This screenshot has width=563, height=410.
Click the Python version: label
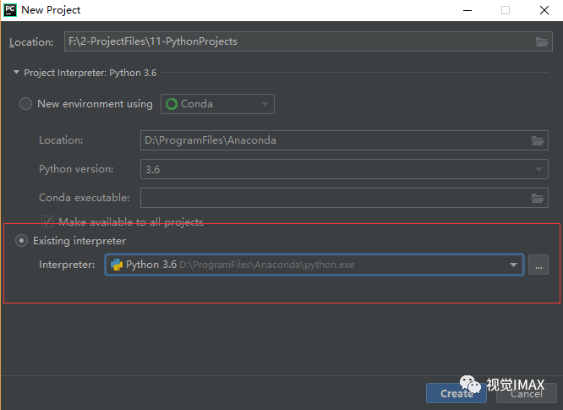click(x=76, y=169)
